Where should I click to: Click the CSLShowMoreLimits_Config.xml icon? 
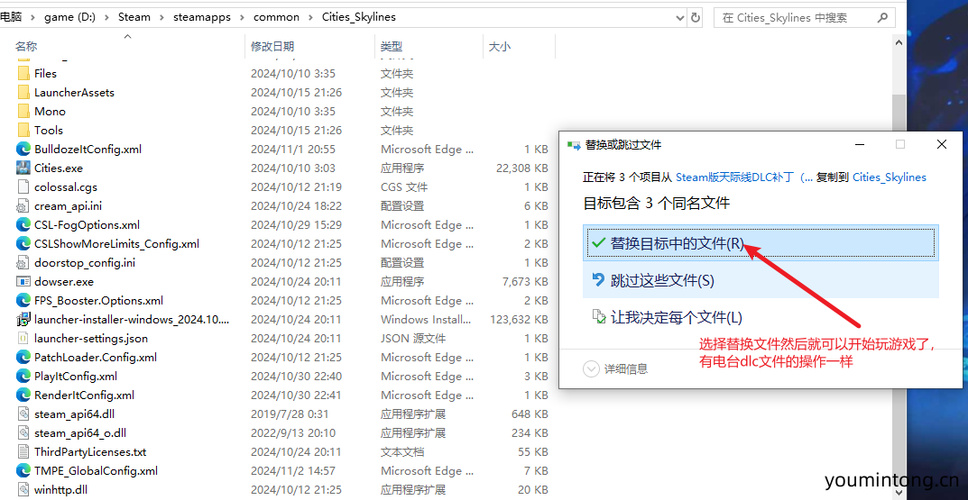[x=23, y=243]
